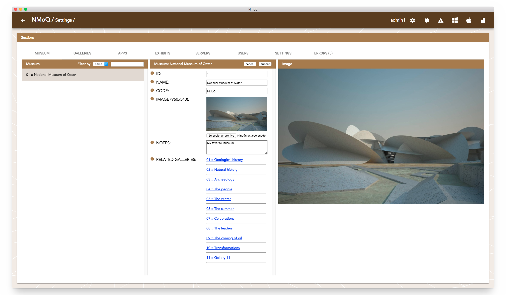The width and height of the screenshot is (506, 295).
Task: Open settings gear icon next to admin1
Action: [x=413, y=20]
